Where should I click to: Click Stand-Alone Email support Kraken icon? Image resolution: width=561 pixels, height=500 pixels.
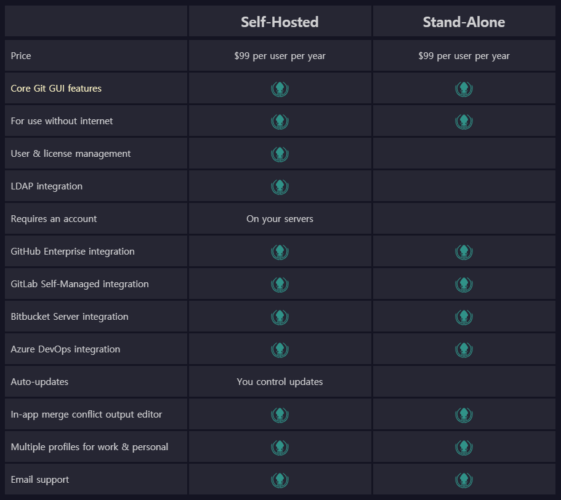coord(464,480)
